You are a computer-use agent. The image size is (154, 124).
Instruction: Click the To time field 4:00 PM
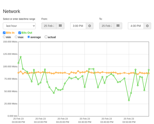[136, 26]
